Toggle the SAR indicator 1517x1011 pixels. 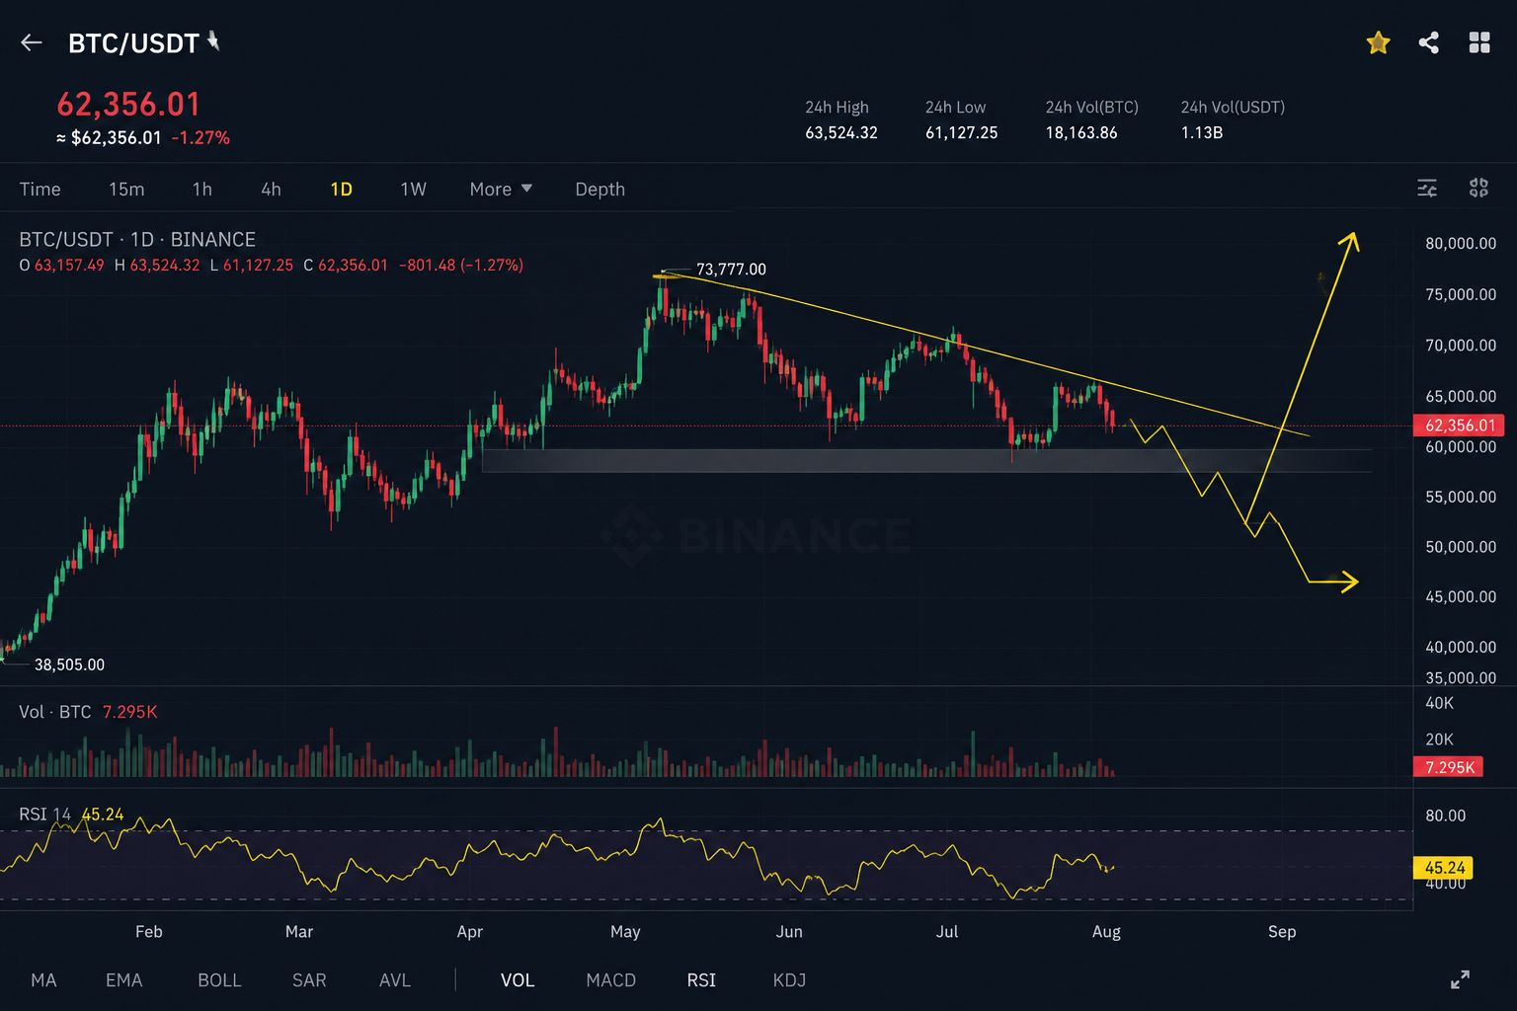tap(309, 980)
